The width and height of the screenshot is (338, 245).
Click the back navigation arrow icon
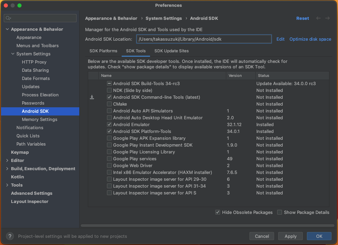pos(319,18)
